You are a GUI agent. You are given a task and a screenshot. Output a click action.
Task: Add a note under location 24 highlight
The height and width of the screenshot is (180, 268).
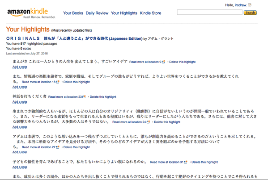[20, 127]
